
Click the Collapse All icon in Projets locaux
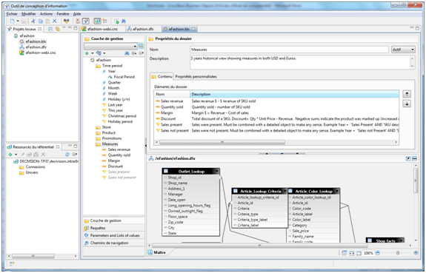(50, 29)
